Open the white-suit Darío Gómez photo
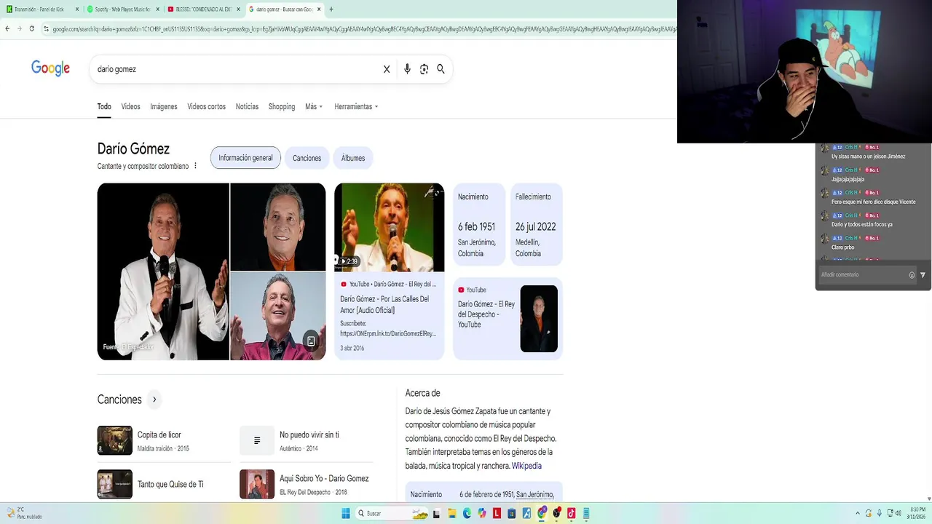Image resolution: width=932 pixels, height=524 pixels. point(163,271)
